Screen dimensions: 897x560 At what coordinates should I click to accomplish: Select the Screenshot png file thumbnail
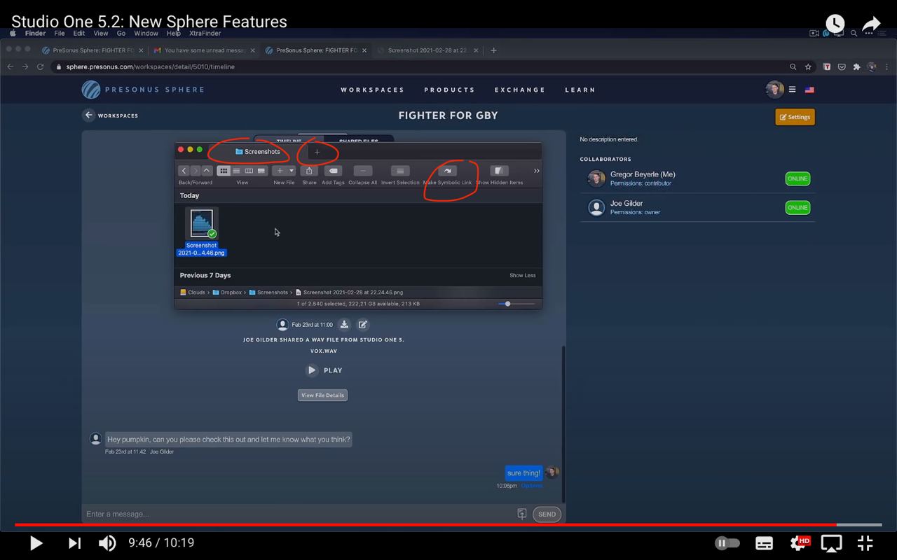[x=202, y=224]
